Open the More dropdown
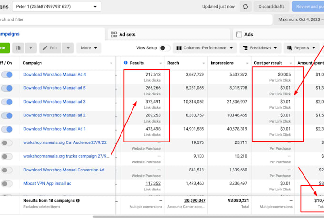The width and height of the screenshot is (324, 218). click(89, 48)
